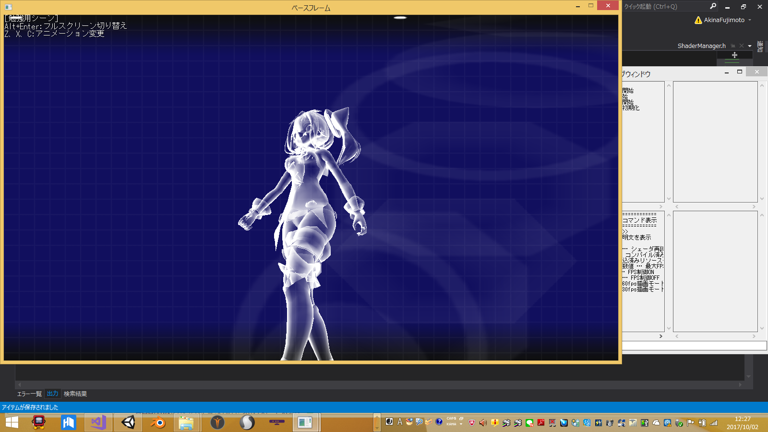Select the 30fps描画モード line
This screenshot has width=768, height=432.
click(x=643, y=289)
